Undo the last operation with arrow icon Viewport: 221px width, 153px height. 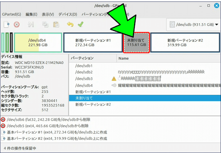click(x=70, y=25)
